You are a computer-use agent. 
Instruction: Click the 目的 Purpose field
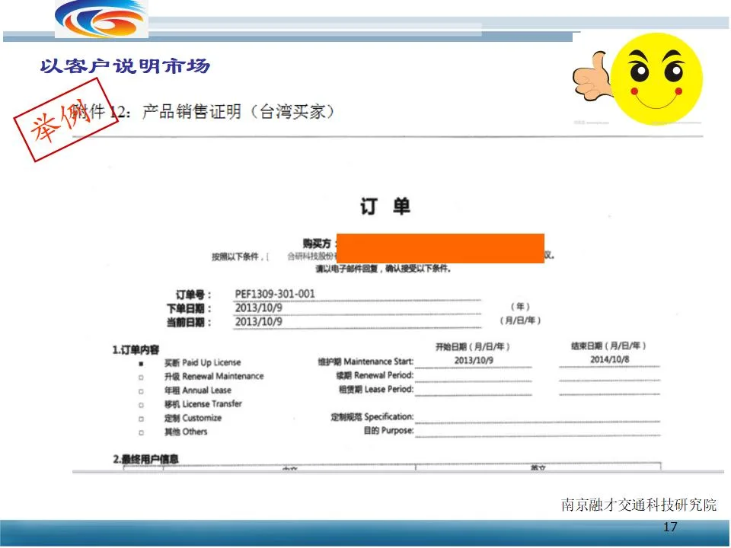[x=538, y=430]
